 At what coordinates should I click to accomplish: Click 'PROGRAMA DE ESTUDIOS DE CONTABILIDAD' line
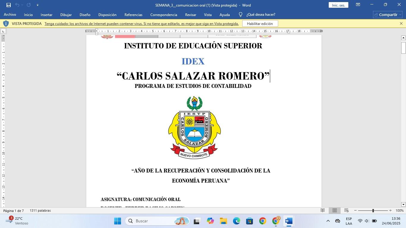click(193, 86)
